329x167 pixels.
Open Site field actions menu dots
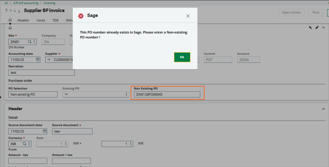(x=34, y=42)
